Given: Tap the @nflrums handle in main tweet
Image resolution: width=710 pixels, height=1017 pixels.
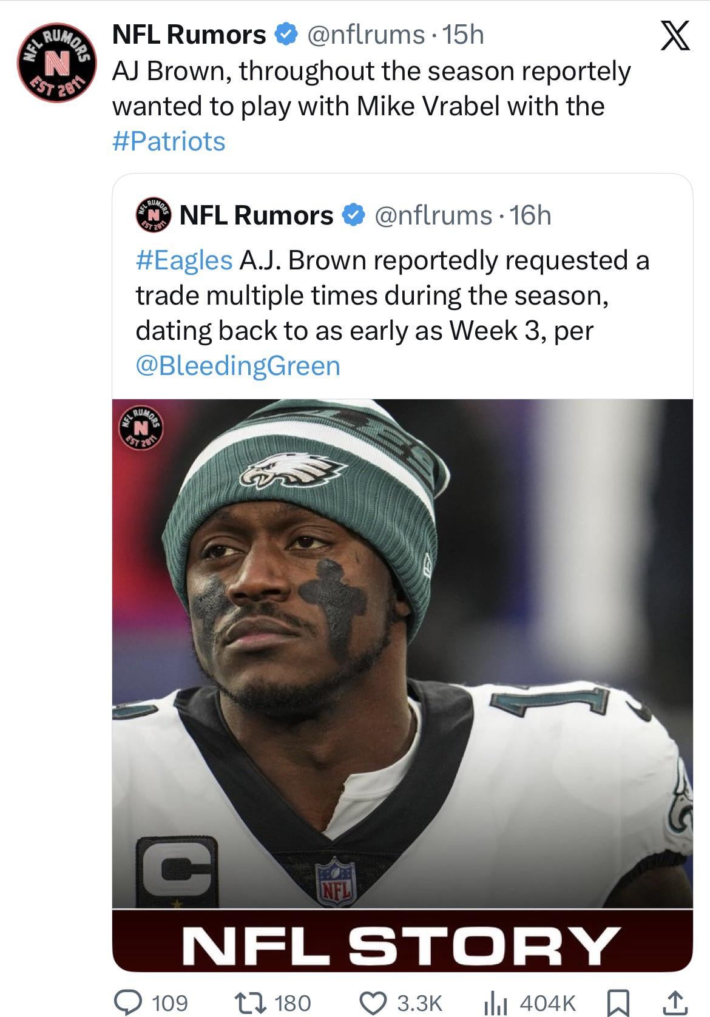Looking at the screenshot, I should (x=366, y=35).
